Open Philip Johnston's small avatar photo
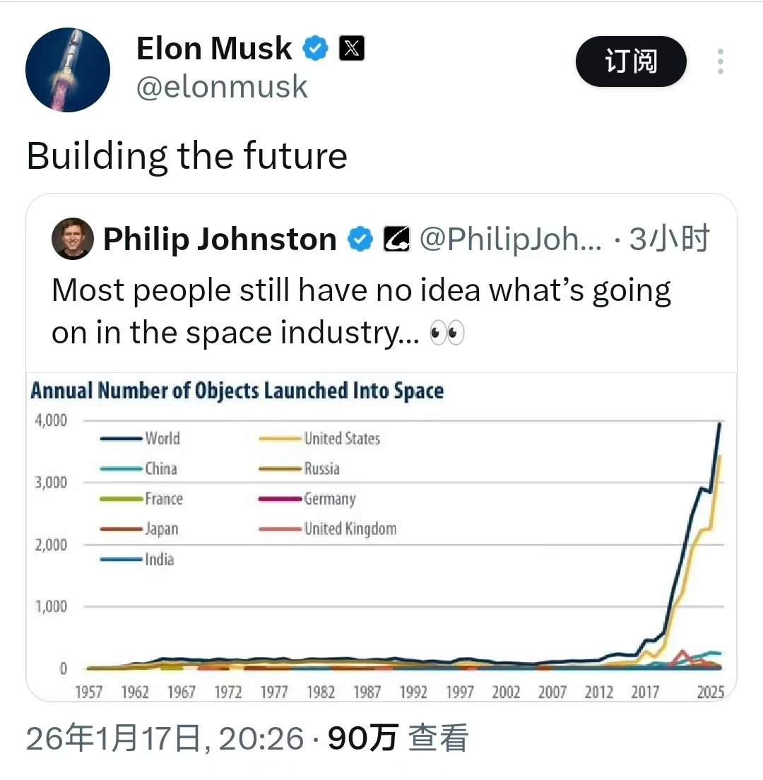Image resolution: width=763 pixels, height=780 pixels. (73, 240)
